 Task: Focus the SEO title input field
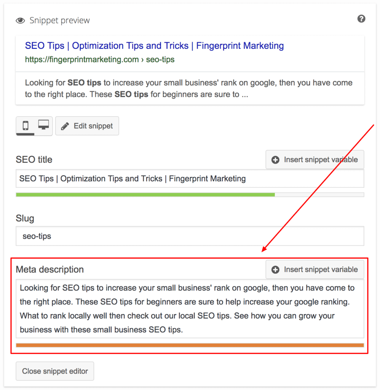click(190, 179)
